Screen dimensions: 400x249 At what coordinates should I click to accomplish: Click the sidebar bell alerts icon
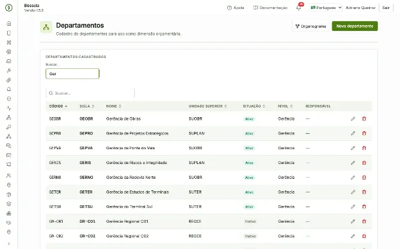coord(9,89)
